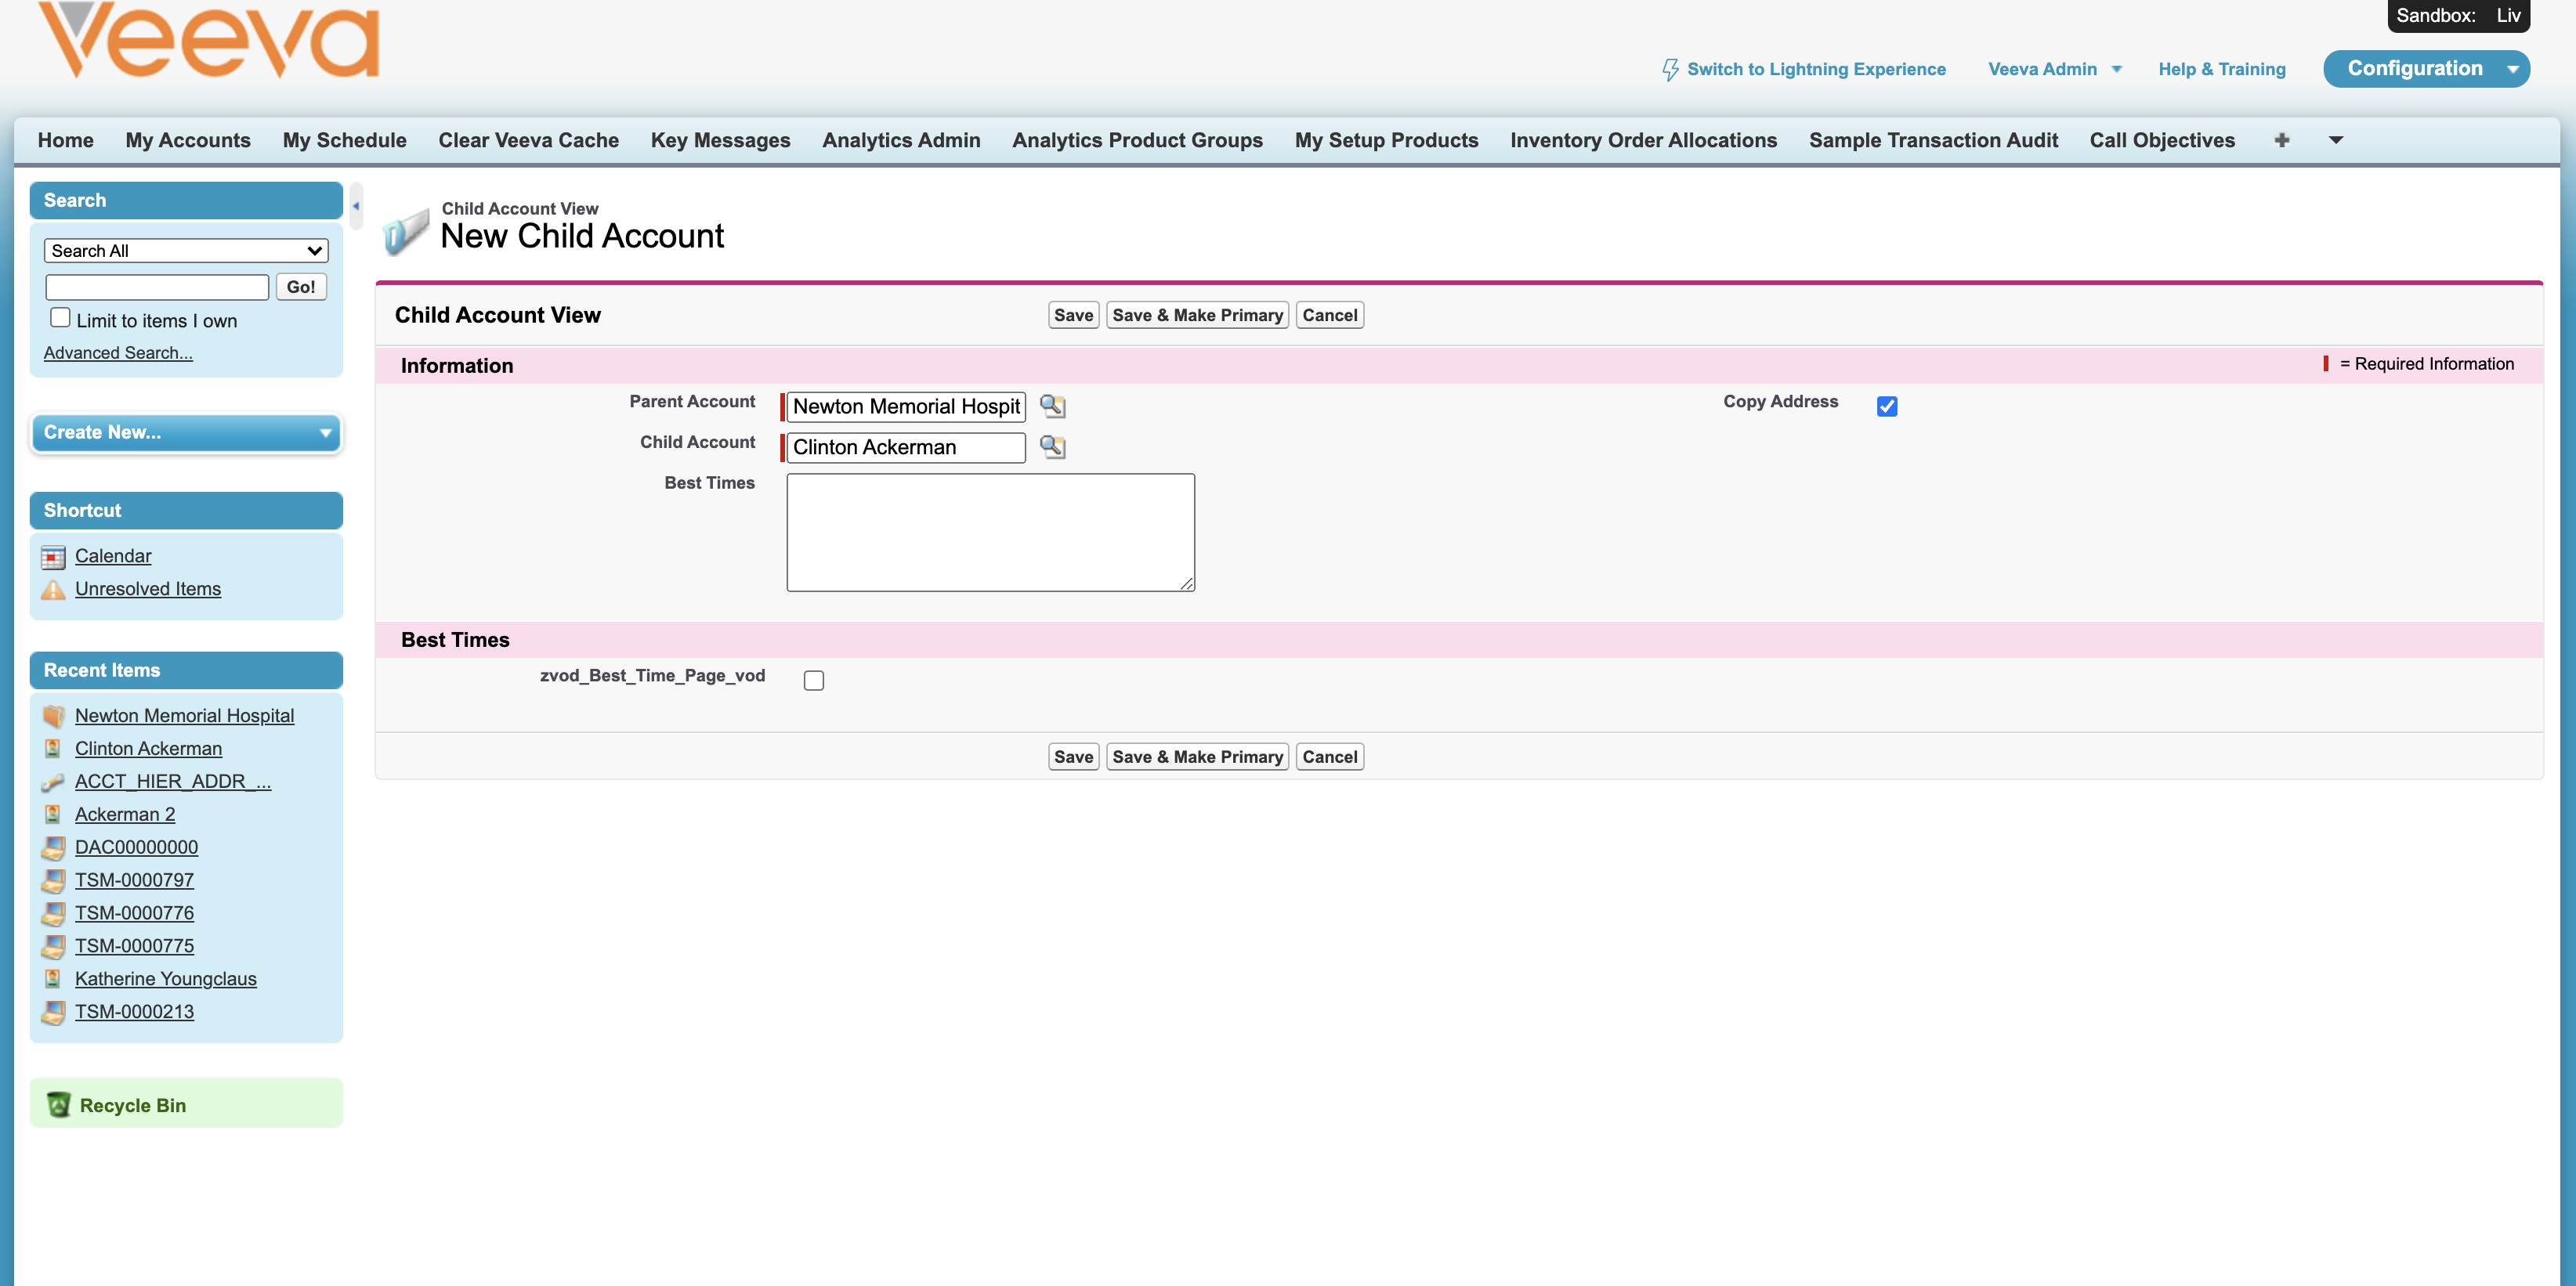
Task: Uncheck the Copy Address checkbox
Action: pos(1887,406)
